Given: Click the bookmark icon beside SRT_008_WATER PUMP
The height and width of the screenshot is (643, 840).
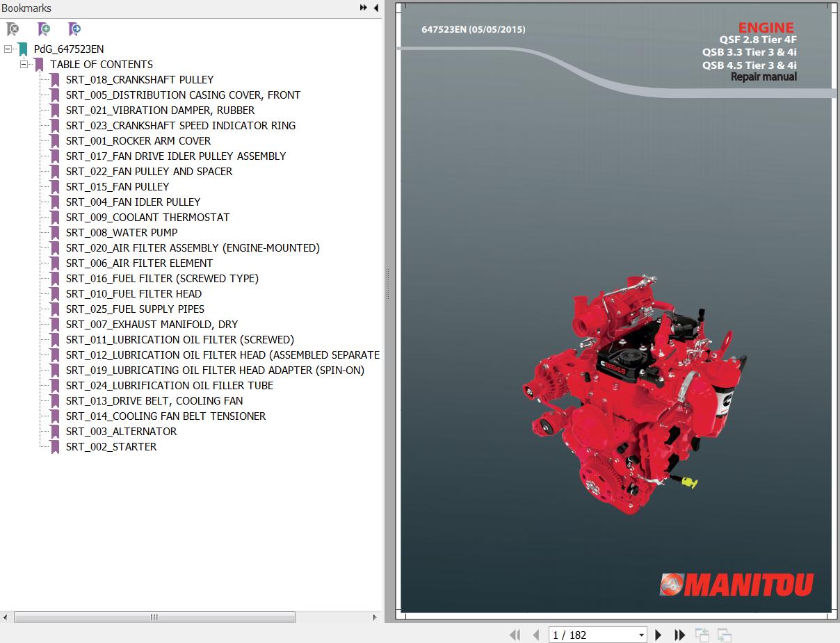Looking at the screenshot, I should coord(55,233).
